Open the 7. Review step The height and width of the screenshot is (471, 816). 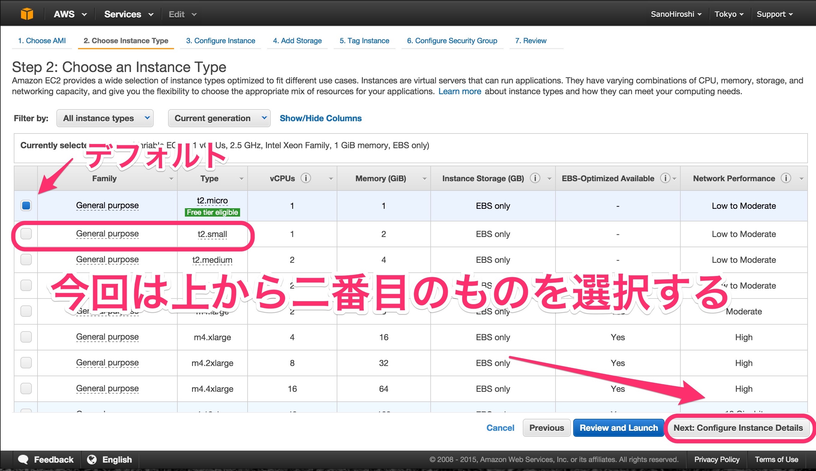[531, 40]
